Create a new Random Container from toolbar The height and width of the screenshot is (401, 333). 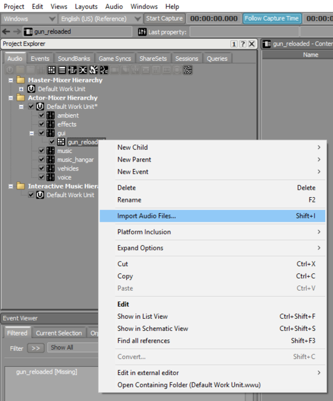(x=51, y=70)
